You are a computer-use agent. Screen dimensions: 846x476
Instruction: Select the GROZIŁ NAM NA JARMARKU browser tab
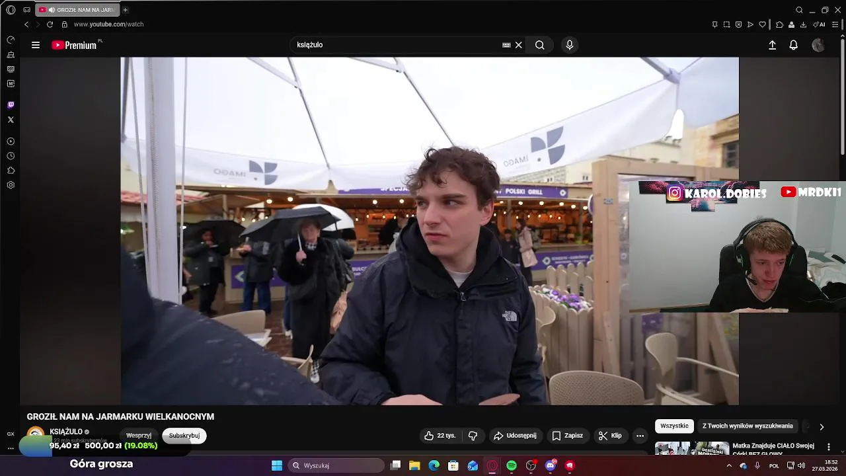coord(77,10)
